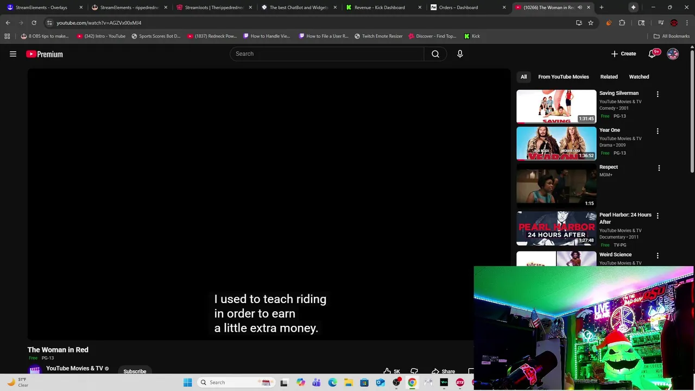This screenshot has width=695, height=391.
Task: Open options menu for Year One
Action: click(x=658, y=131)
